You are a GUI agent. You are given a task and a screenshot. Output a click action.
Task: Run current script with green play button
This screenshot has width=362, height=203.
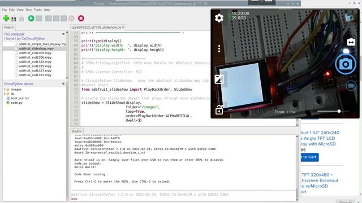31,18
